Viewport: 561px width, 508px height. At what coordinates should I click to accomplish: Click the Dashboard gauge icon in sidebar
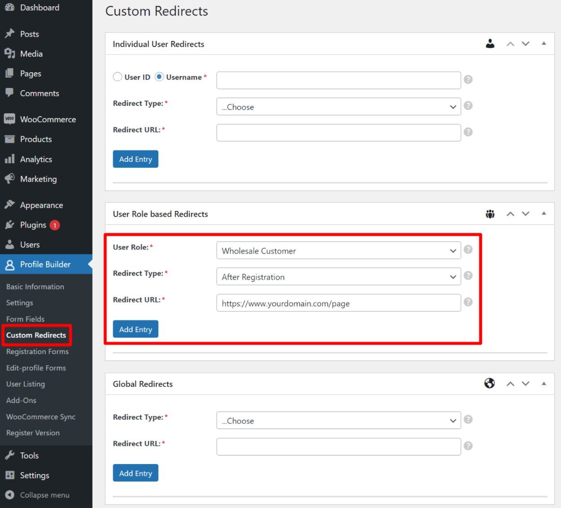[9, 7]
